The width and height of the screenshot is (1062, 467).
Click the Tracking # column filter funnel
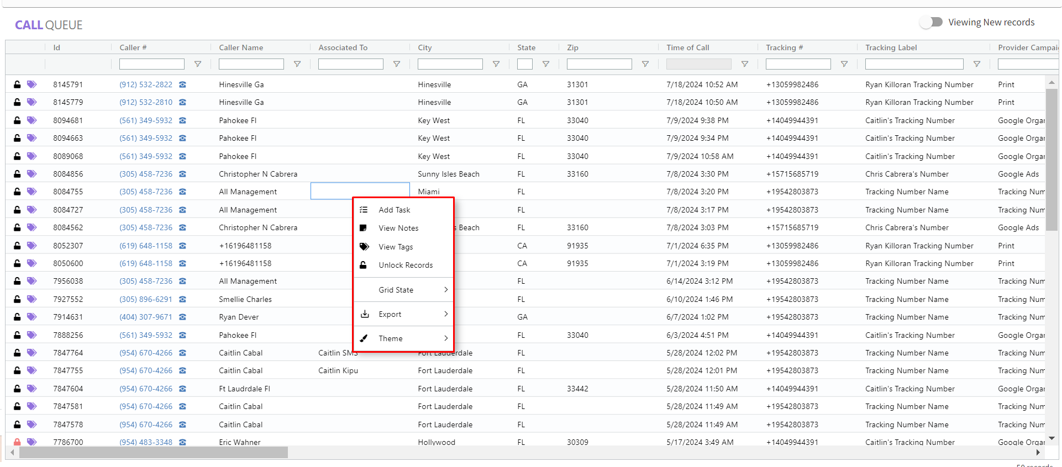pyautogui.click(x=844, y=64)
